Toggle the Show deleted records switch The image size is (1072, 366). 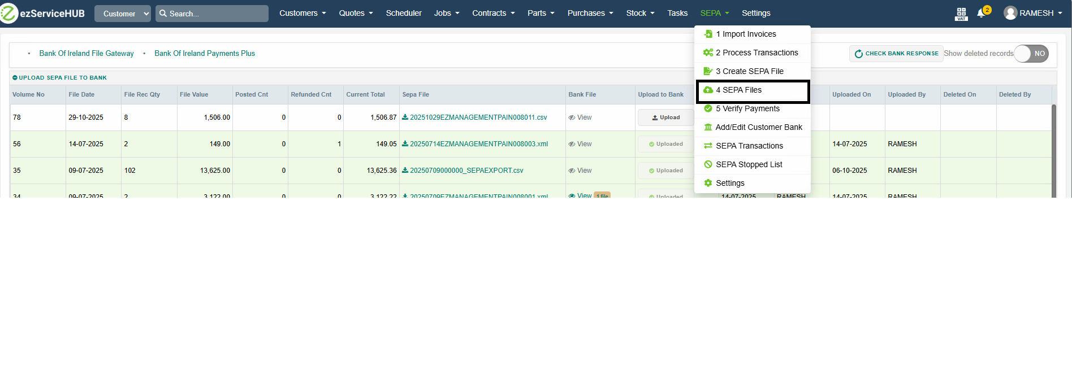(1031, 54)
